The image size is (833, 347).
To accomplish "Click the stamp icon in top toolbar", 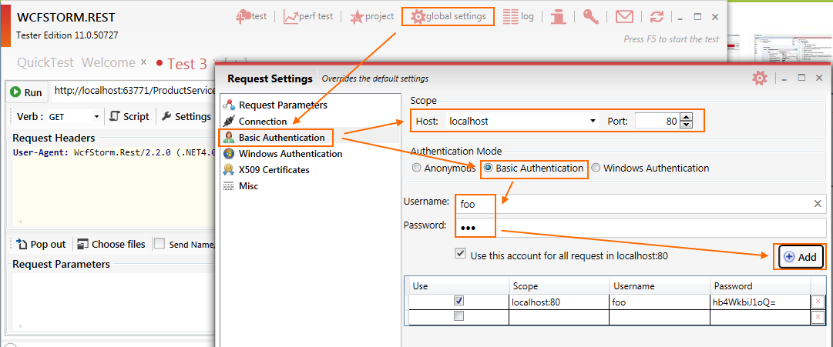I will [x=557, y=17].
